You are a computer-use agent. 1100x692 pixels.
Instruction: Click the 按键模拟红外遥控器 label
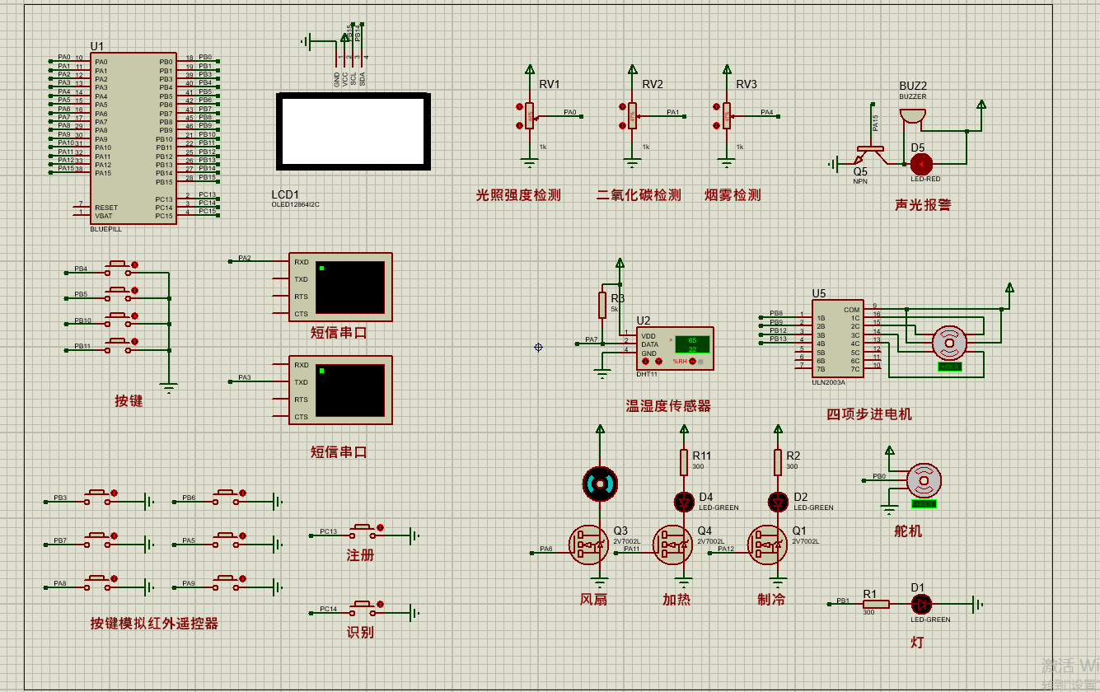click(155, 624)
